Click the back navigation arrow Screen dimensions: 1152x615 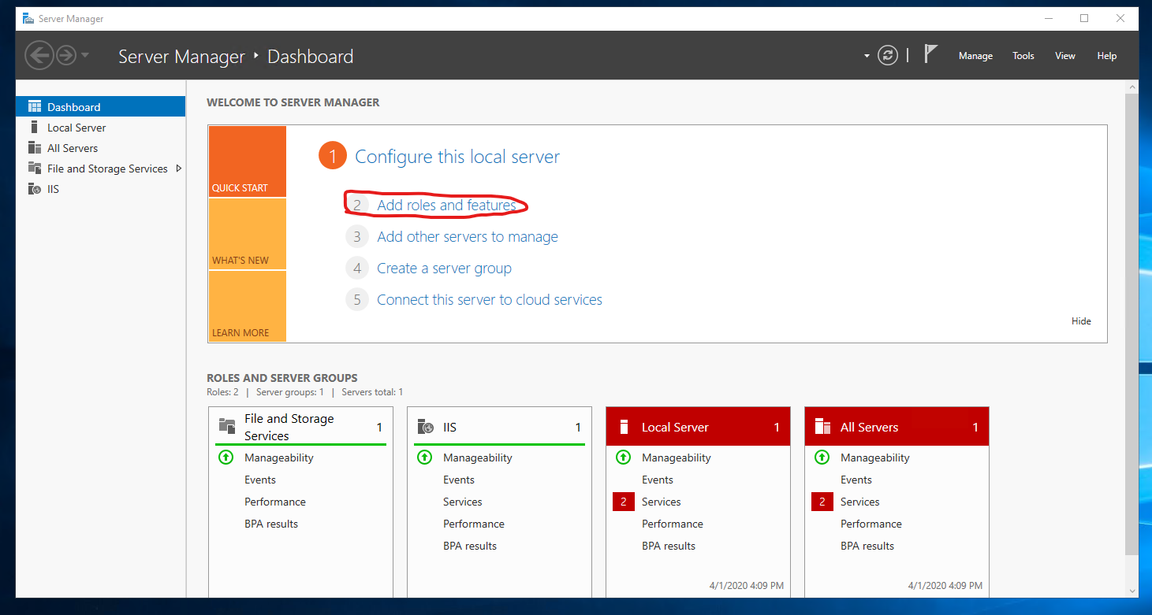[39, 55]
